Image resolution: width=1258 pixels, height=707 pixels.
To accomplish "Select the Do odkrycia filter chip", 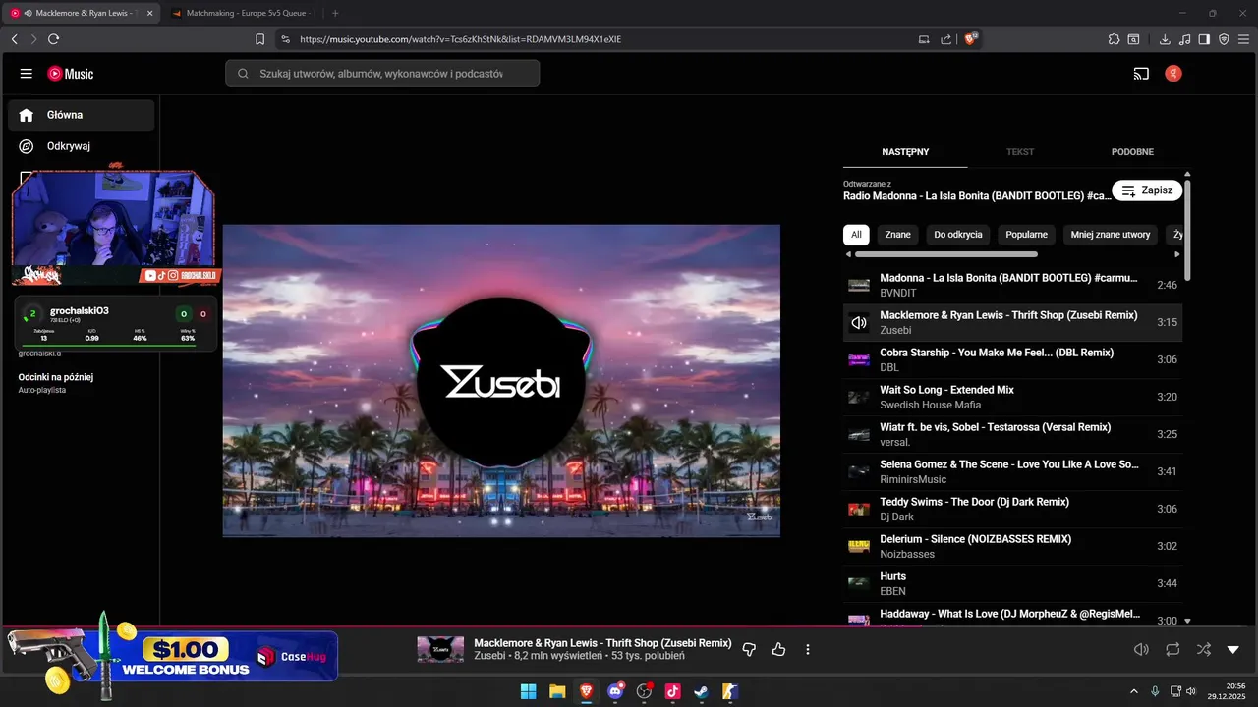I will click(958, 235).
